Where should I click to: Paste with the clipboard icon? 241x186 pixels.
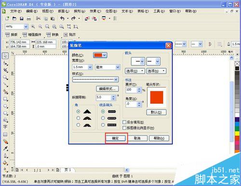(x=53, y=19)
